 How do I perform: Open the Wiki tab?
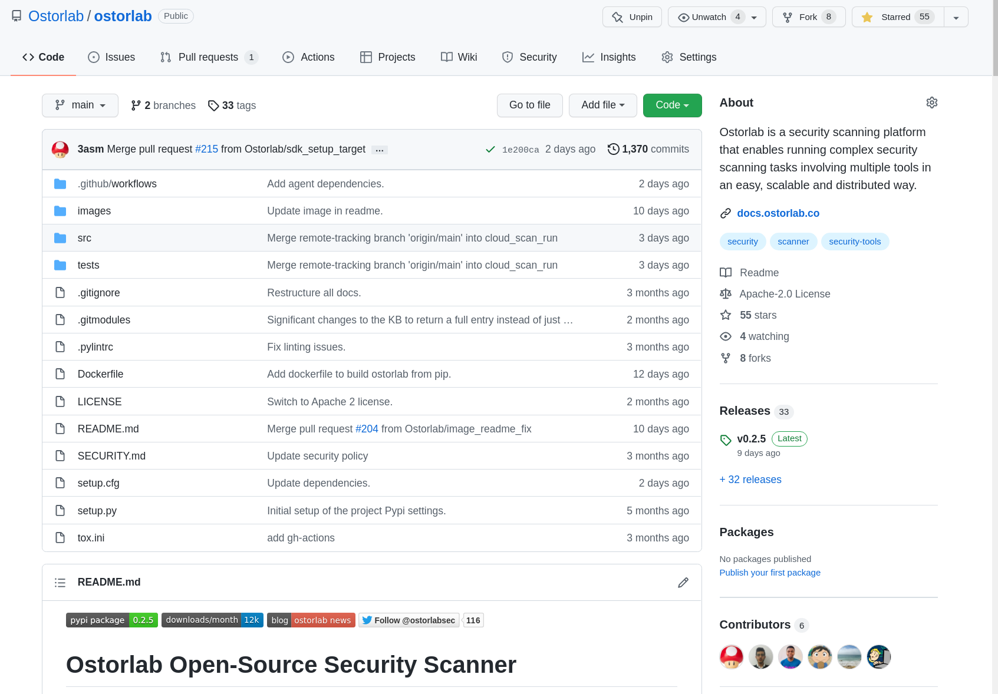point(459,57)
